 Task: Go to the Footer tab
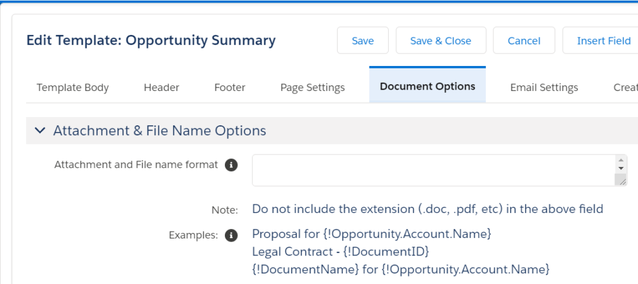(x=230, y=88)
